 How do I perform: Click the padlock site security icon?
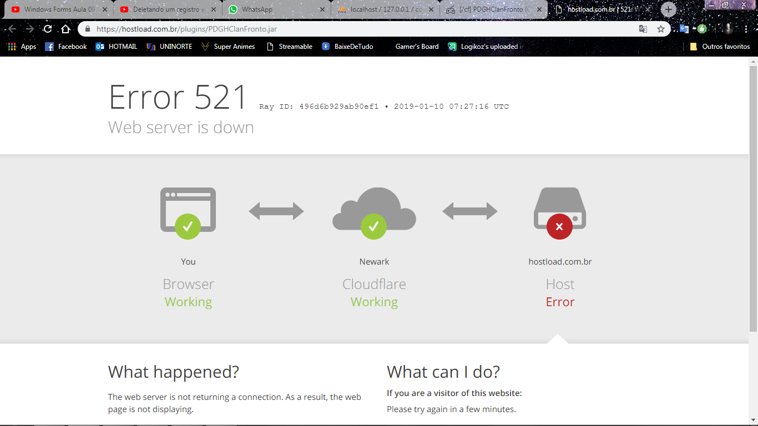pyautogui.click(x=87, y=29)
